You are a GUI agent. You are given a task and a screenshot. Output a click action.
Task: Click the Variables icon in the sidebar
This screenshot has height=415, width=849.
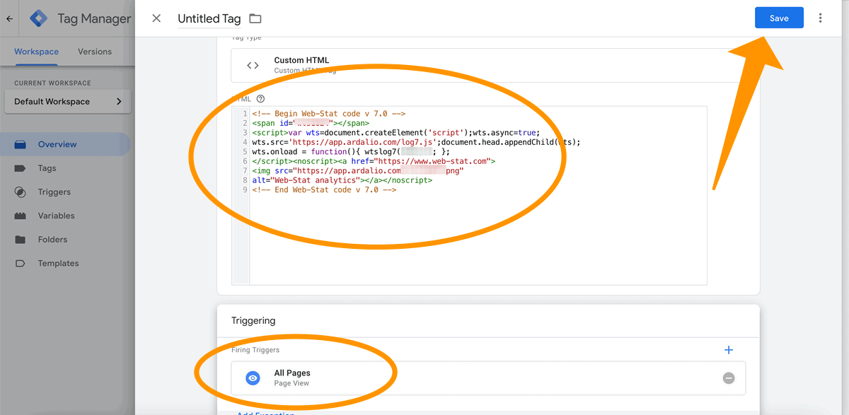pos(21,216)
